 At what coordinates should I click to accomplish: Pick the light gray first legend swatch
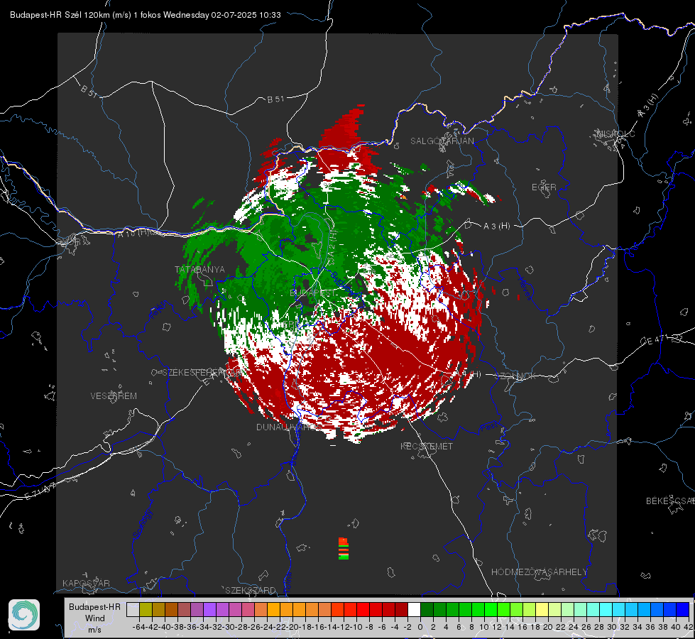[x=133, y=609]
